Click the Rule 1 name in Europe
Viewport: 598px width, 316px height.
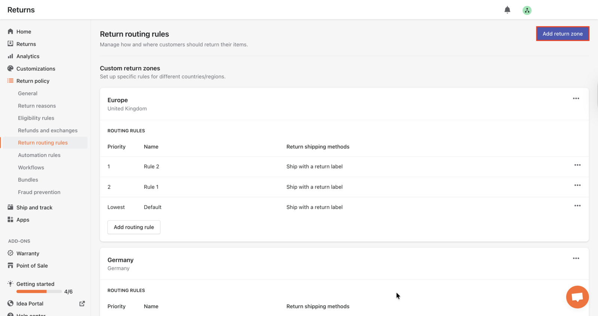151,187
